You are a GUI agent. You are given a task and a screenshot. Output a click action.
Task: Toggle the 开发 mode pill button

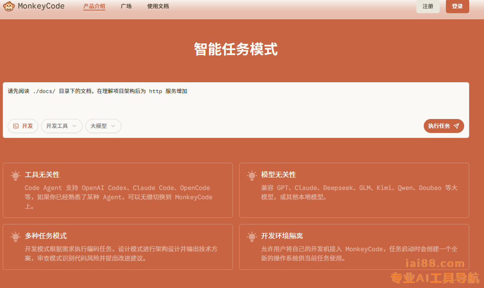[x=23, y=126]
